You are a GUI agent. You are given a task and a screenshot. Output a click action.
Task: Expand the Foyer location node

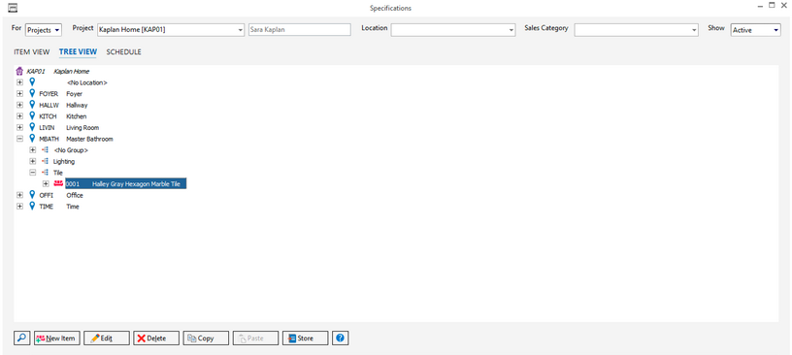[x=19, y=94]
